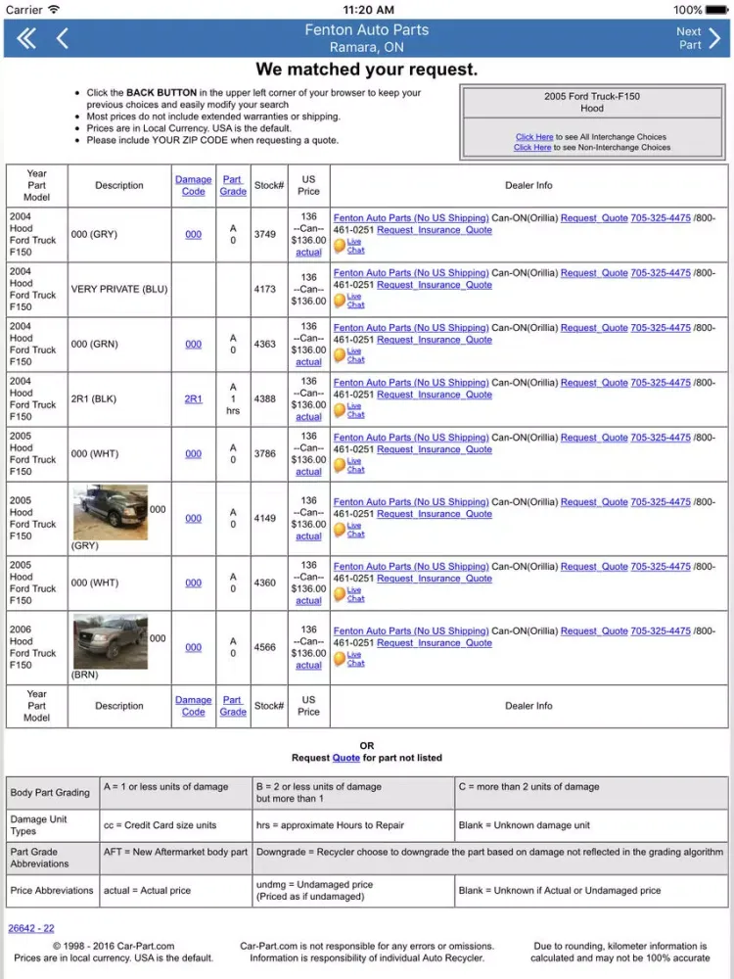Request Insurance Quote for stock 4388
The height and width of the screenshot is (979, 734).
tap(435, 395)
